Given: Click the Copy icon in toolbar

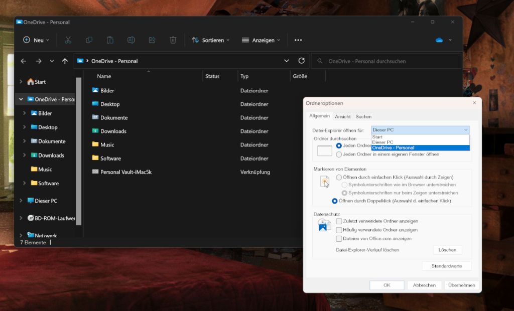Looking at the screenshot, I should coord(89,40).
